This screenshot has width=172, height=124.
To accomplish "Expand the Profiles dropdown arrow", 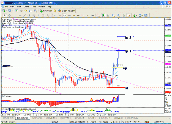I will 12,11.
